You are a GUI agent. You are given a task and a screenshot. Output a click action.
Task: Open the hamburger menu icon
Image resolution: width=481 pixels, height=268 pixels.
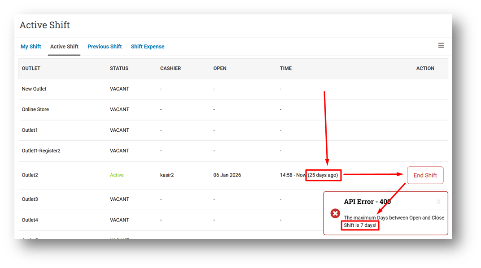click(441, 45)
